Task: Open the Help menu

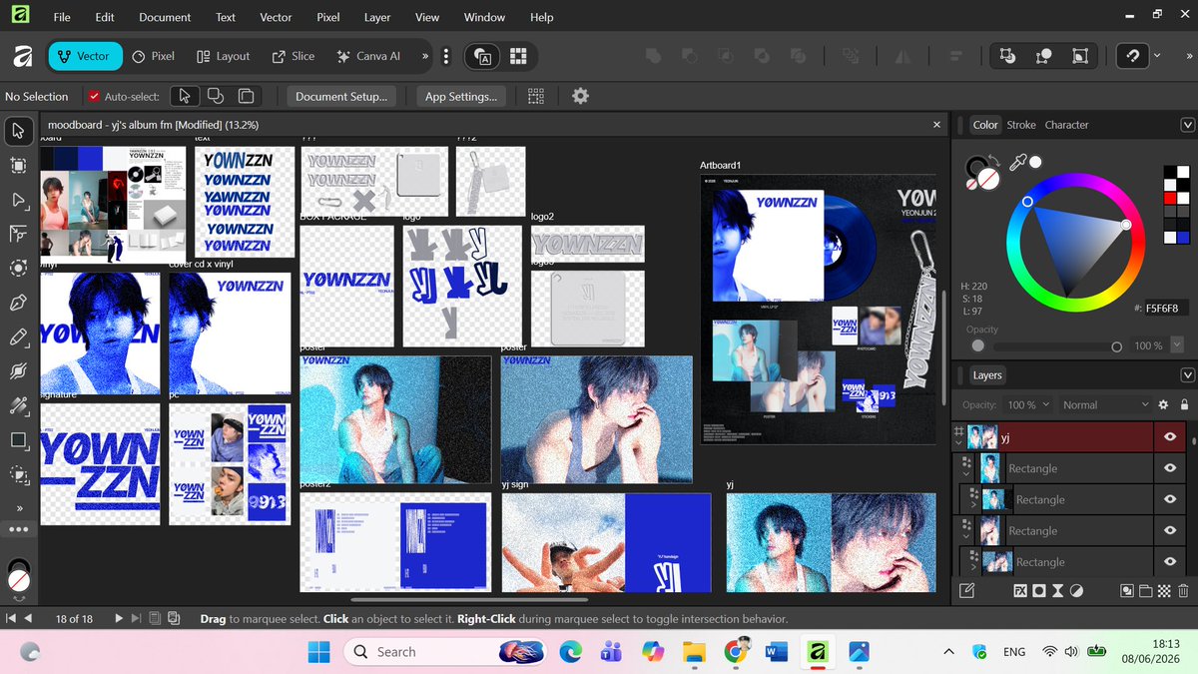Action: pyautogui.click(x=541, y=17)
